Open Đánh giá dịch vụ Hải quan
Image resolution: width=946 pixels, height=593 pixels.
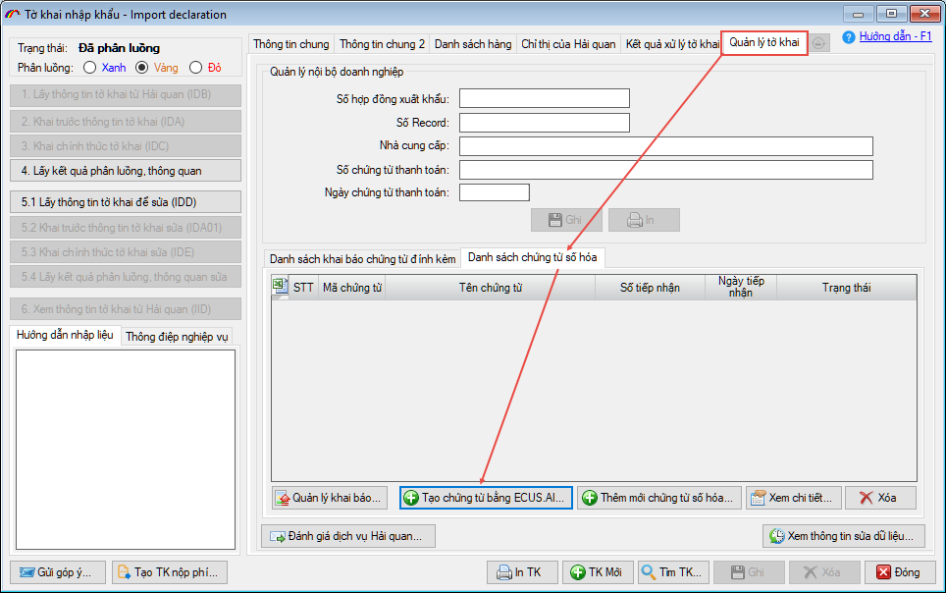coord(348,536)
